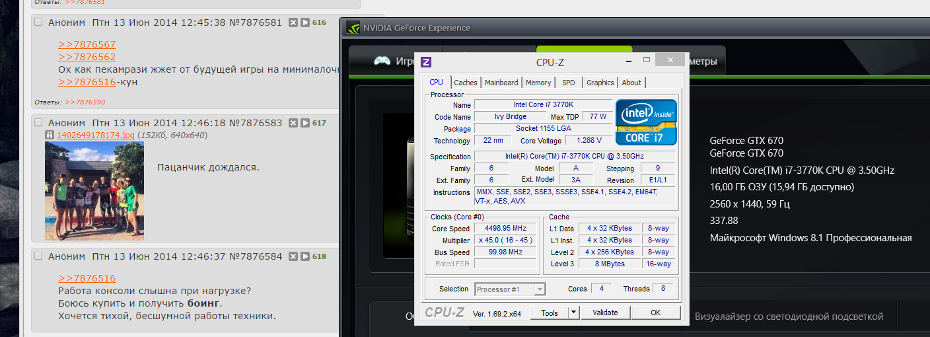Open link >>7876516 in post №7876584
The width and height of the screenshot is (930, 337).
pos(87,278)
